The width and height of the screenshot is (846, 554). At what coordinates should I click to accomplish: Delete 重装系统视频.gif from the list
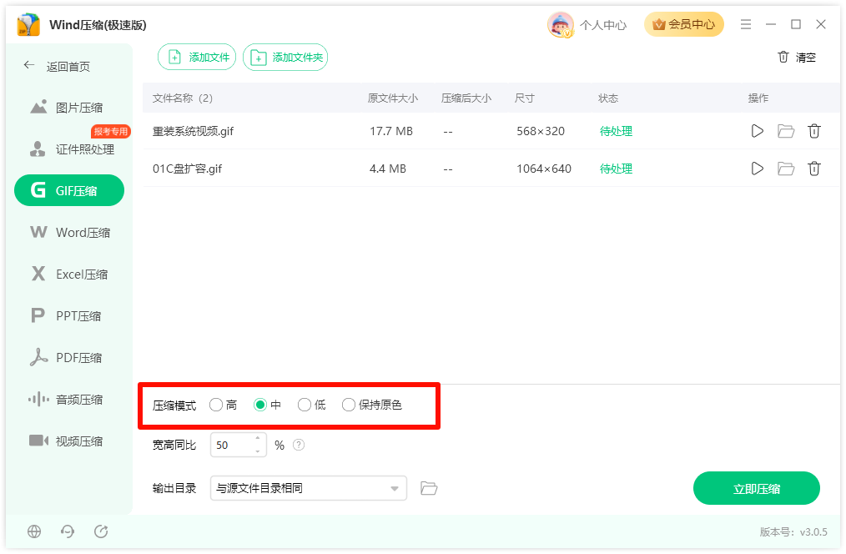click(814, 131)
